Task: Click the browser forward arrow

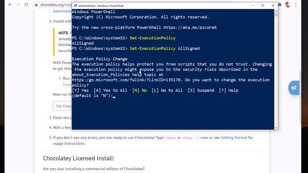Action: (x=18, y=5)
